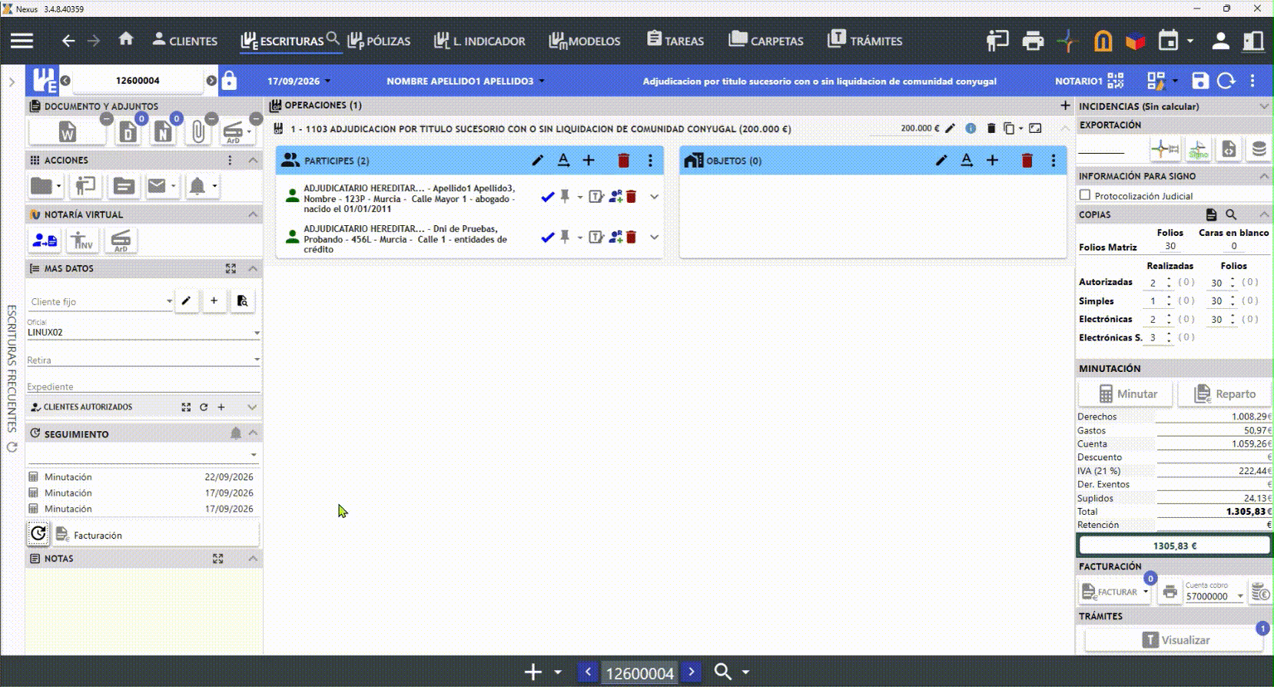Save the escritura with the floppy disk icon
The width and height of the screenshot is (1274, 687).
click(x=1200, y=81)
